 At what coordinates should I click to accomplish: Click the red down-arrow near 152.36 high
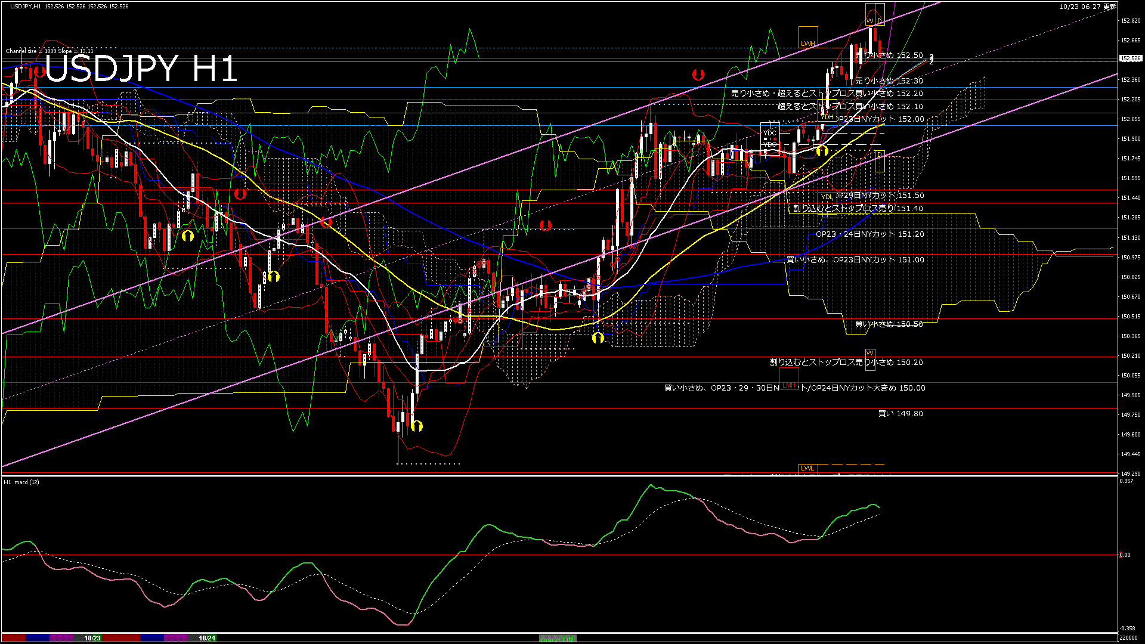pos(698,75)
